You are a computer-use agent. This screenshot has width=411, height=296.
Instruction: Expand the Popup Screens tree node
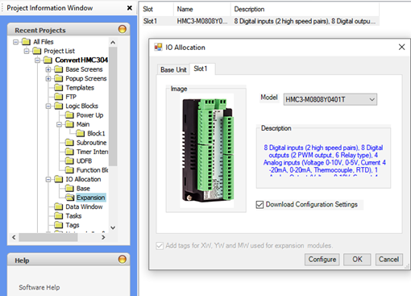[x=48, y=79]
